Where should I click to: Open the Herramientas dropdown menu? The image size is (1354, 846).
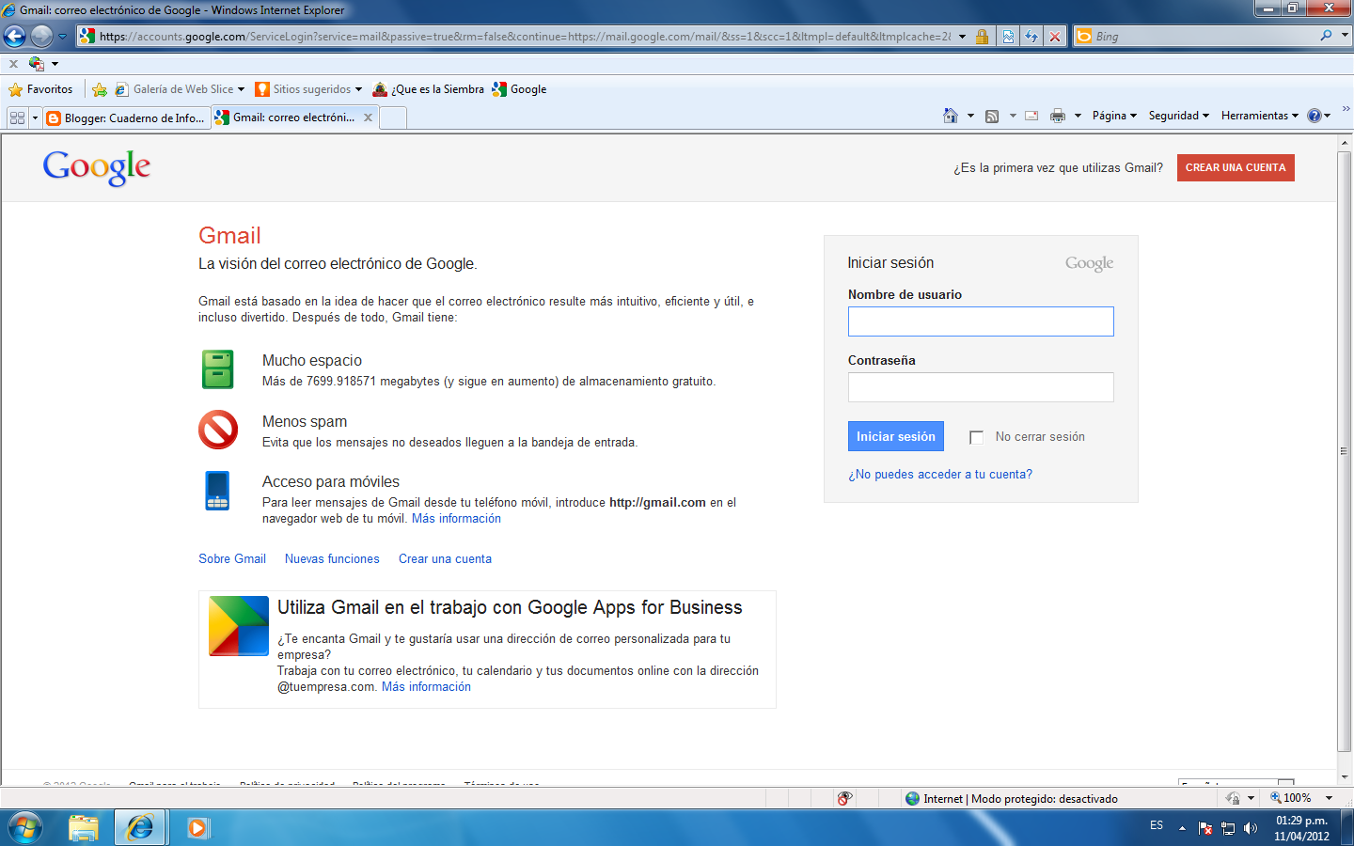coord(1258,115)
